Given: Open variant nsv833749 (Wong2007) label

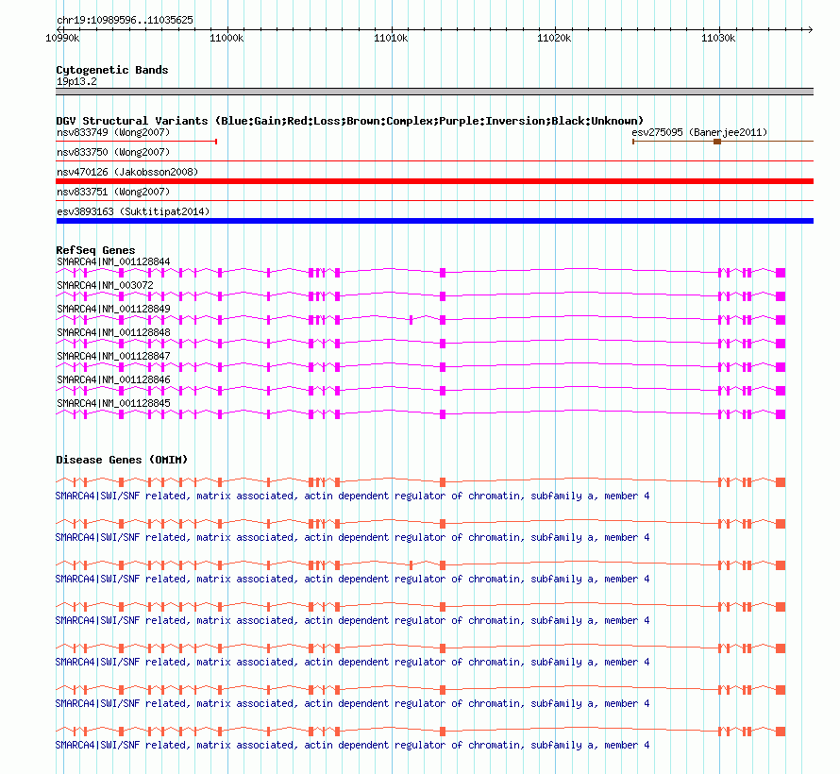Looking at the screenshot, I should pyautogui.click(x=113, y=132).
